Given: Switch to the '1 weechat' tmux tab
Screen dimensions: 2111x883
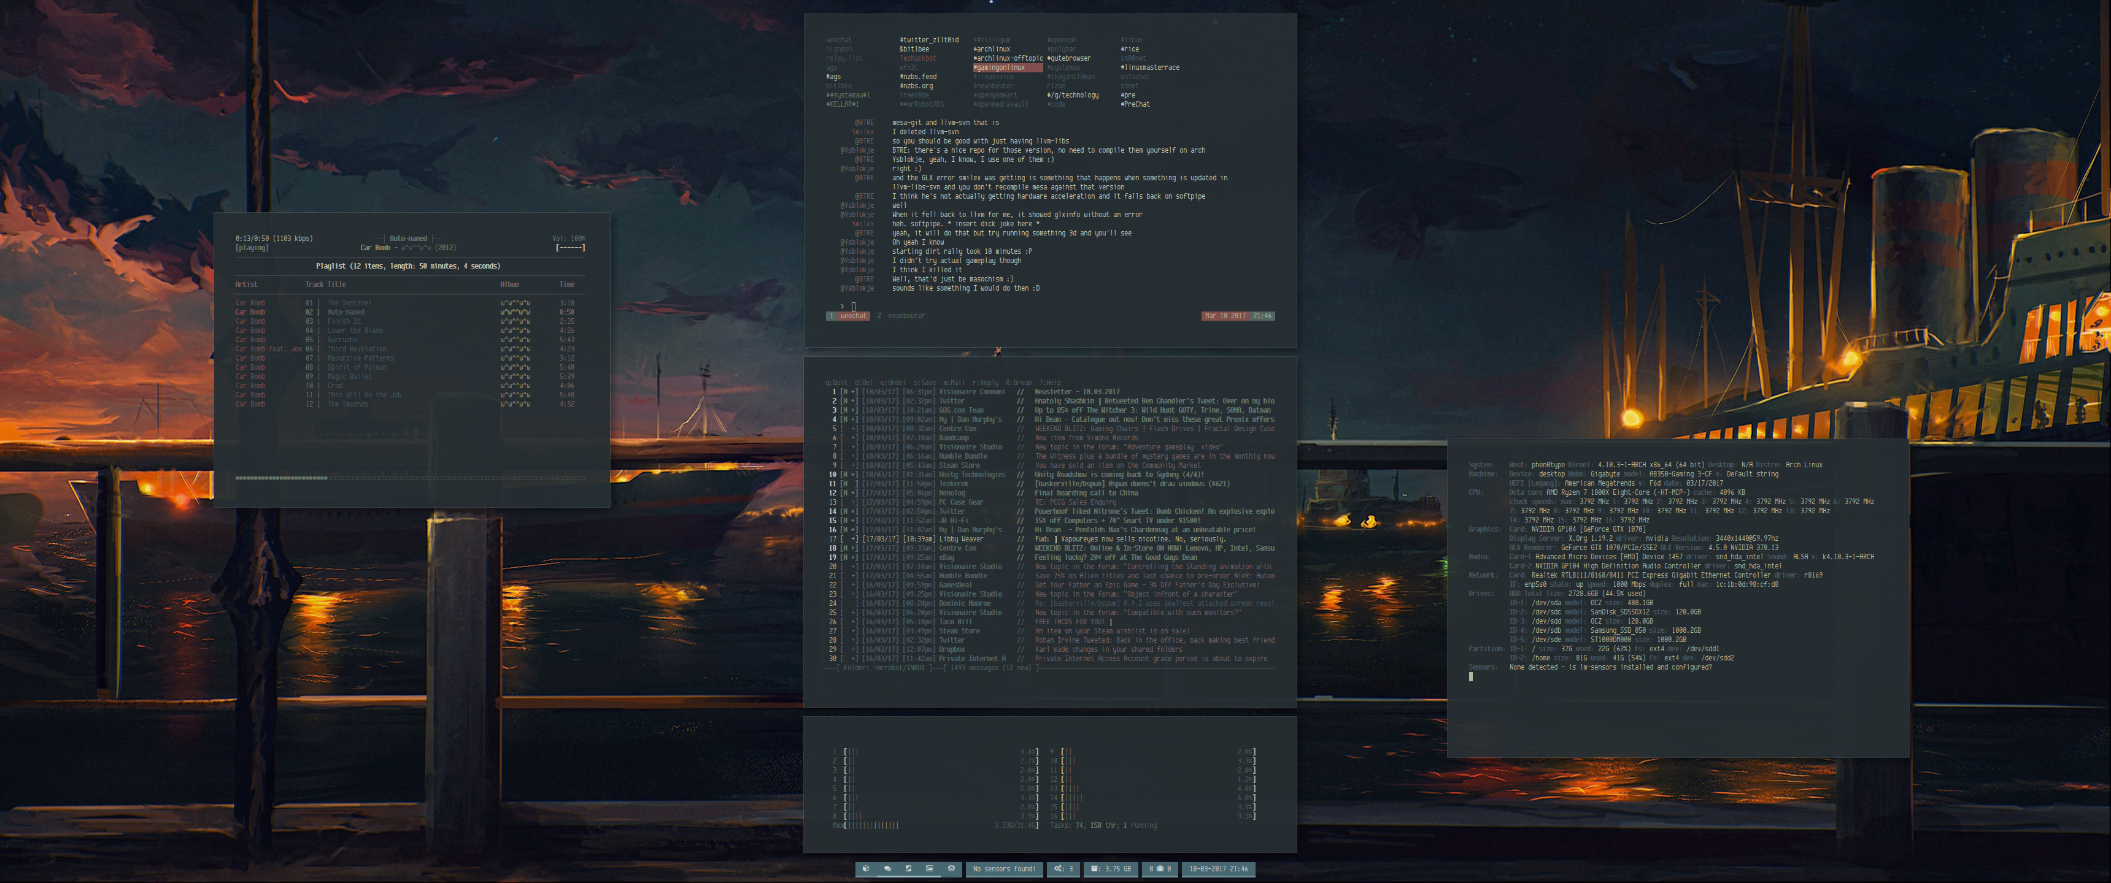Looking at the screenshot, I should (x=849, y=316).
